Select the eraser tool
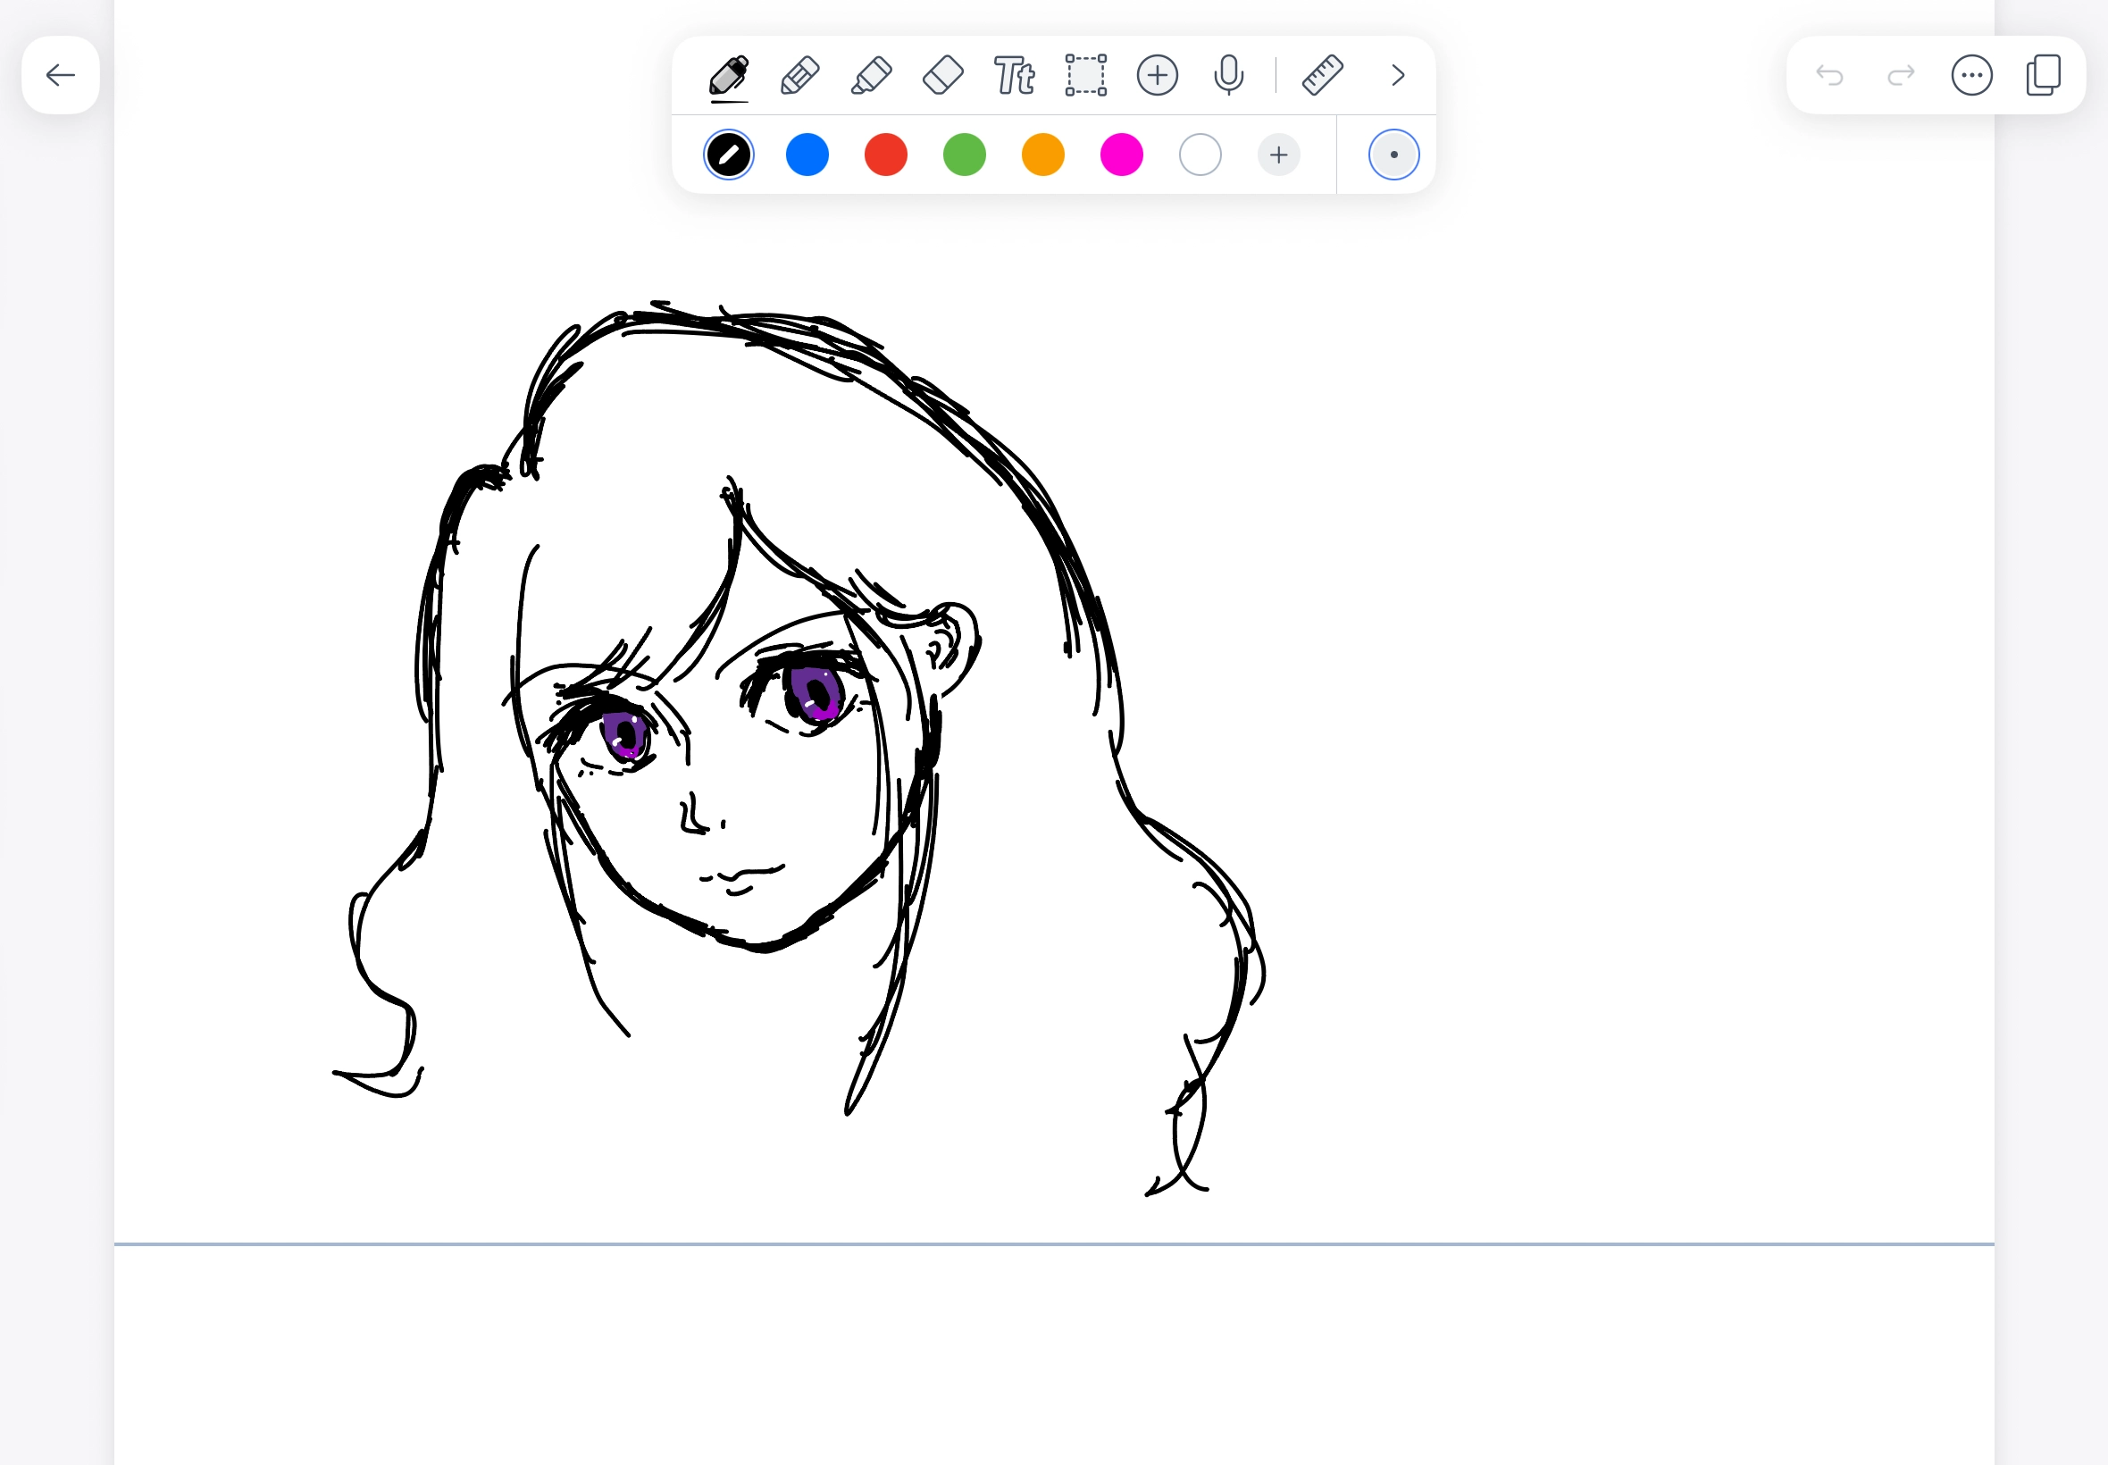This screenshot has width=2108, height=1465. 942,75
